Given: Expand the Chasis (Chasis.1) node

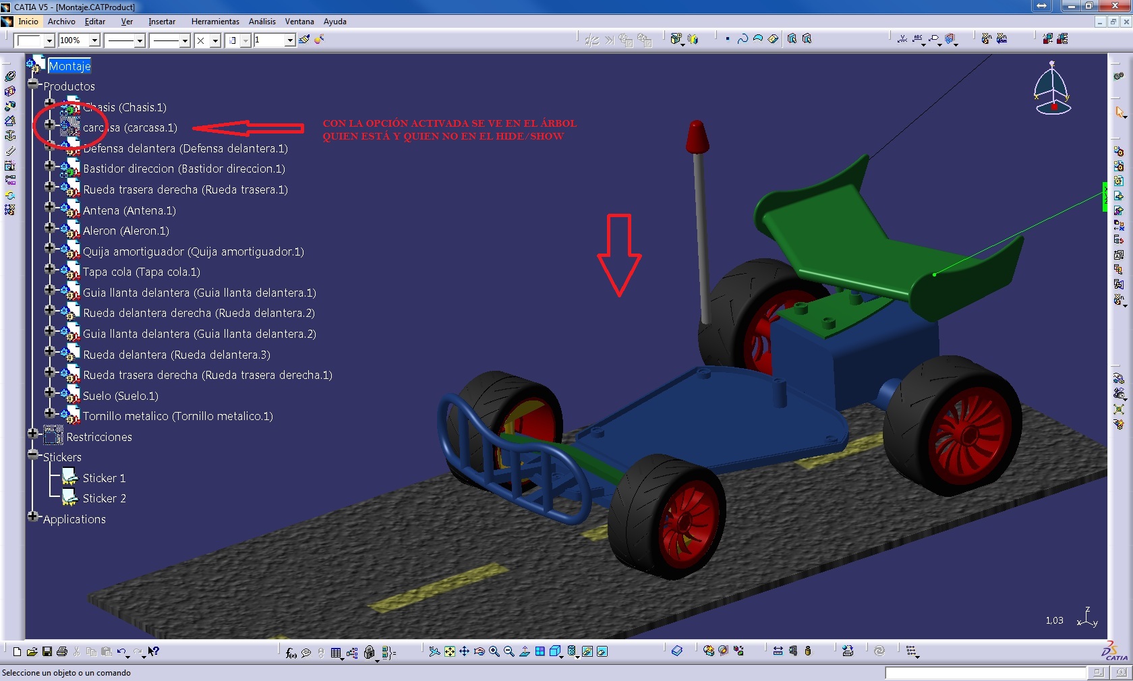Looking at the screenshot, I should coord(49,104).
